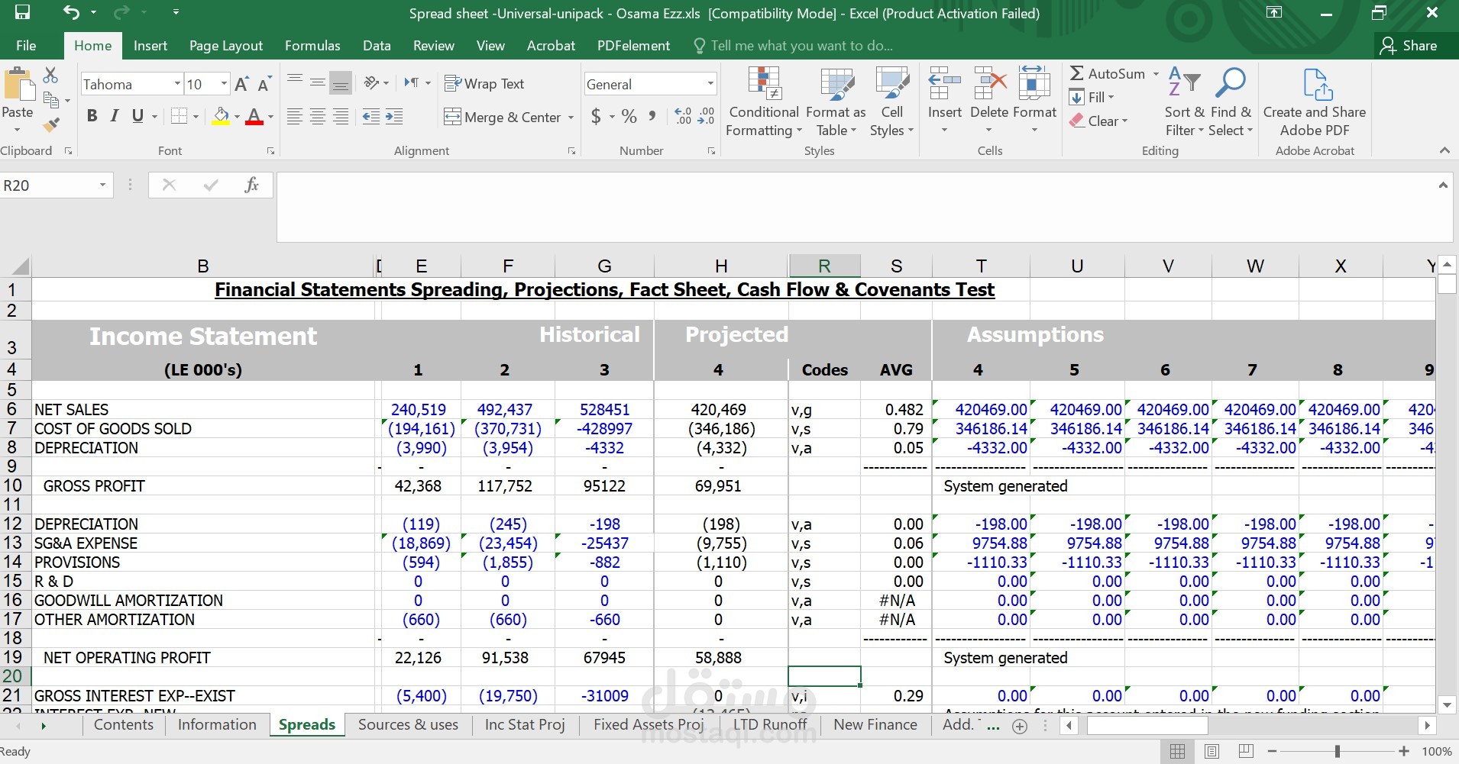Click the Save icon in the title bar
This screenshot has width=1459, height=764.
click(22, 13)
